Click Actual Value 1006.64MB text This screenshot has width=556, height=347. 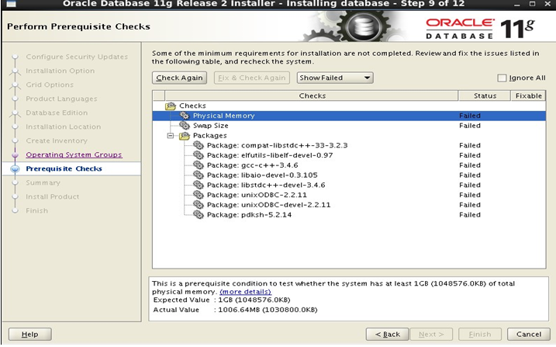tap(268, 310)
